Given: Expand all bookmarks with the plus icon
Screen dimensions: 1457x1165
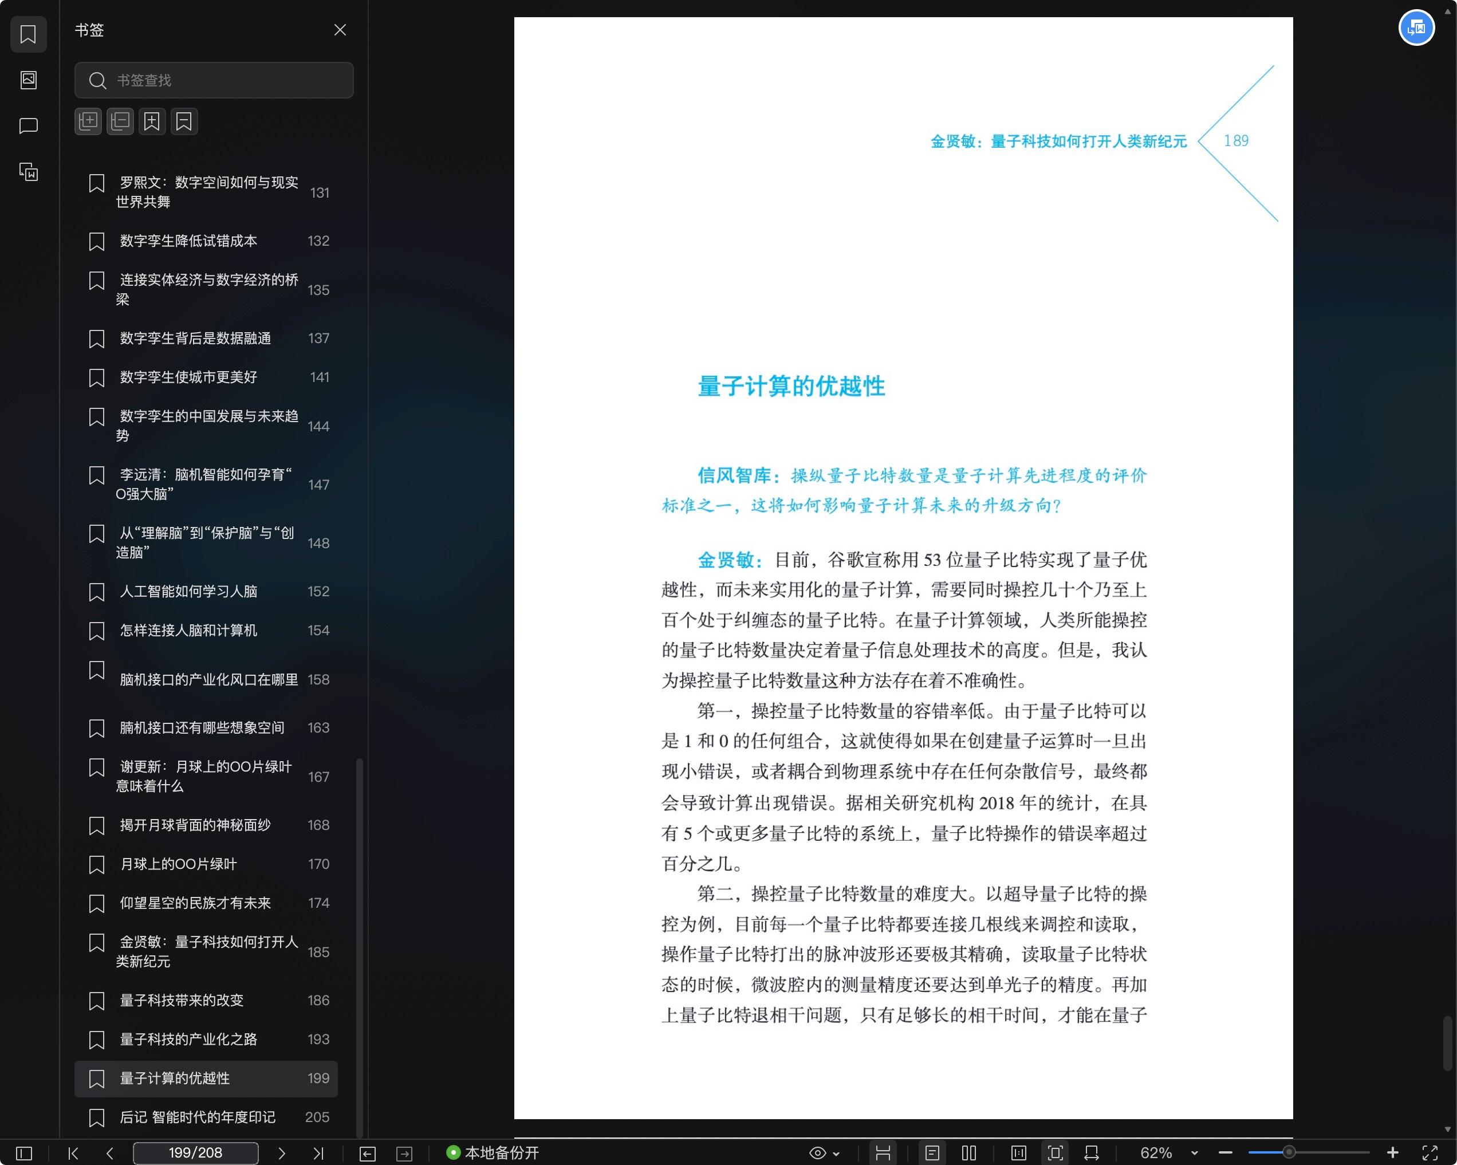Looking at the screenshot, I should (x=88, y=121).
